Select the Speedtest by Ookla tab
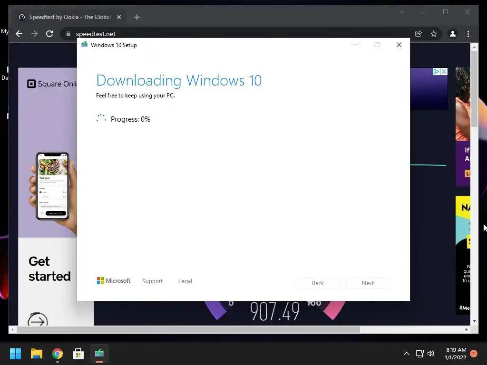The height and width of the screenshot is (365, 487). pos(69,17)
